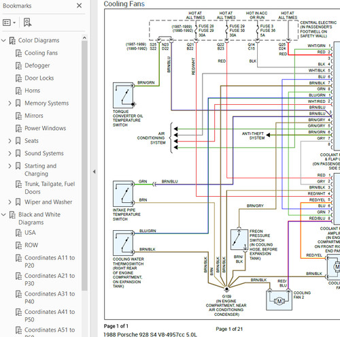The height and width of the screenshot is (337, 340).
Task: Click the FUSE 3 label
Action: click(267, 26)
